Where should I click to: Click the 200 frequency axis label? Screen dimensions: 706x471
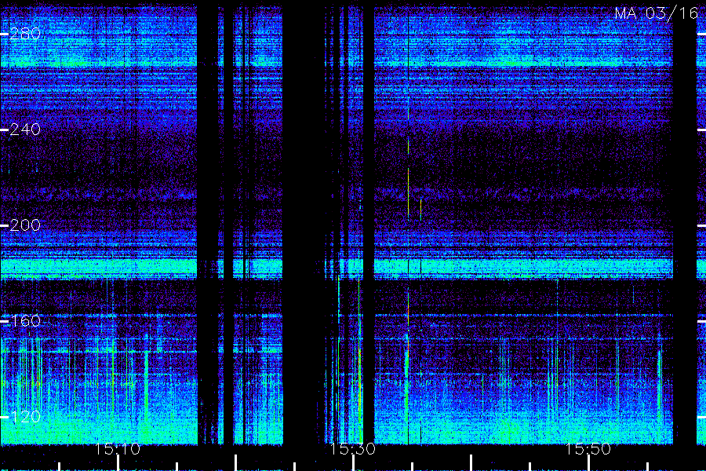pyautogui.click(x=25, y=225)
